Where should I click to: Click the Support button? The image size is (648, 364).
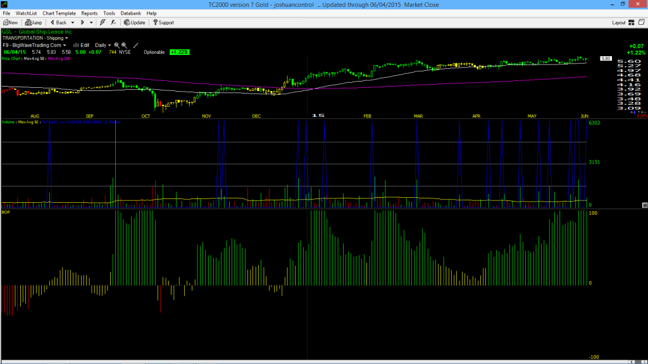click(x=163, y=23)
